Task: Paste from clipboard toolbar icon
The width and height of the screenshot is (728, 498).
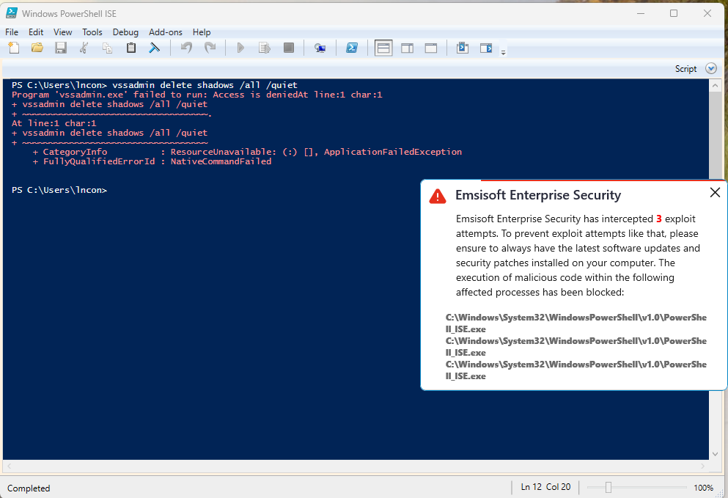Action: 131,48
